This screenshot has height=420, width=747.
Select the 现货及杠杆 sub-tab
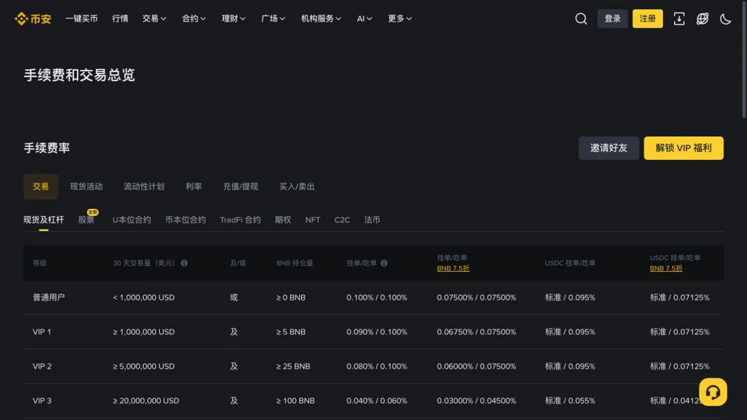(44, 220)
